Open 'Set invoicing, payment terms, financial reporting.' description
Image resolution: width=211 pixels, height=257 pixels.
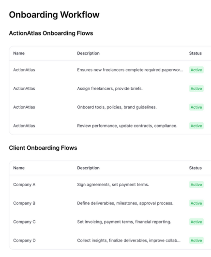[x=124, y=222]
